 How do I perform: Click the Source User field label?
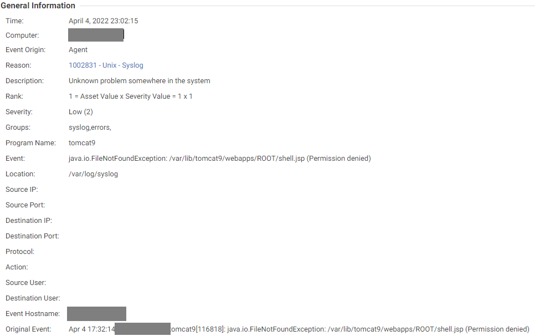click(26, 283)
